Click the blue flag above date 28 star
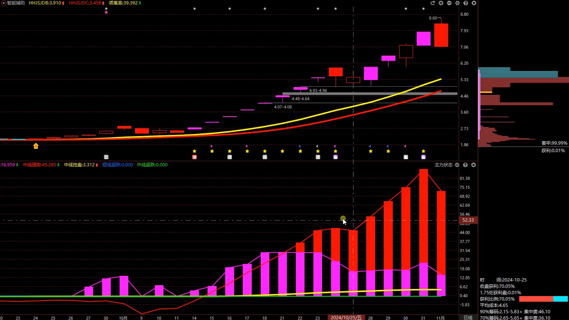Viewport: 569px width, 320px height. coord(370,146)
